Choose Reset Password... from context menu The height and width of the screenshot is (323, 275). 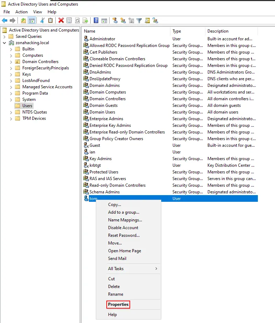click(124, 235)
